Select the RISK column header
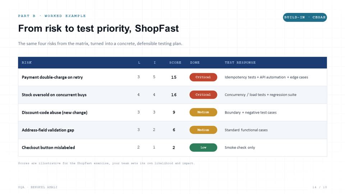The height and width of the screenshot is (194, 345). (27, 63)
